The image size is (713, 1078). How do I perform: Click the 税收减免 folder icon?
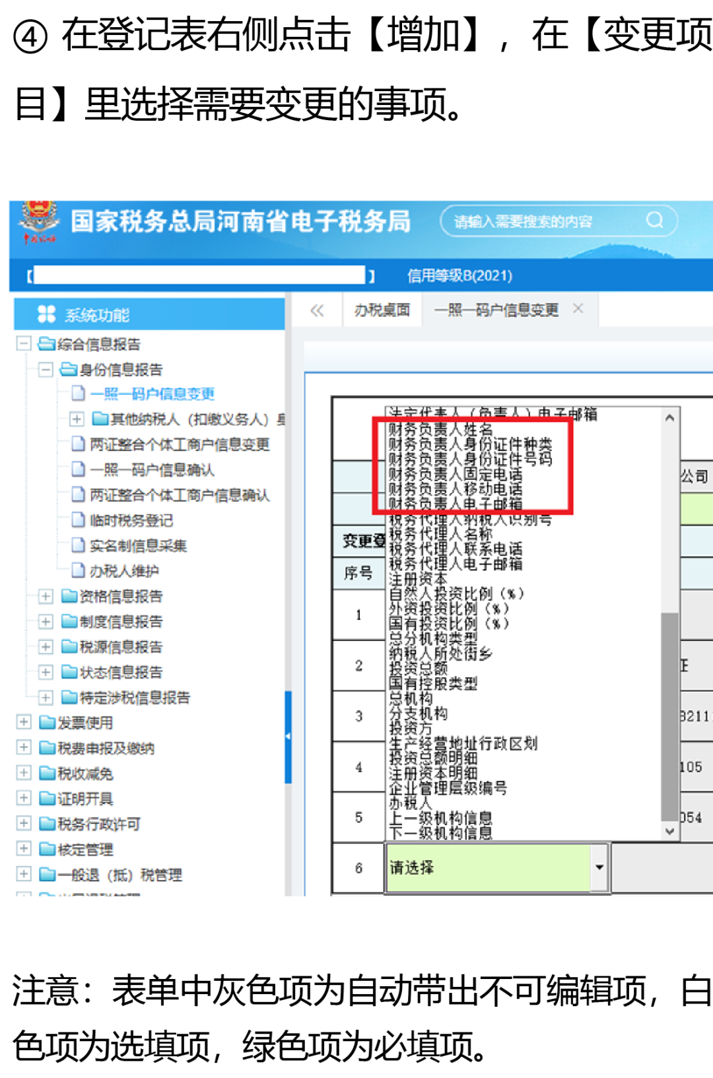coord(48,772)
